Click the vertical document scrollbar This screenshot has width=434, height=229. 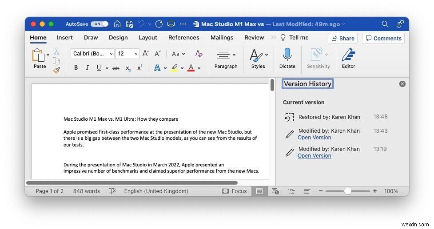point(272,85)
